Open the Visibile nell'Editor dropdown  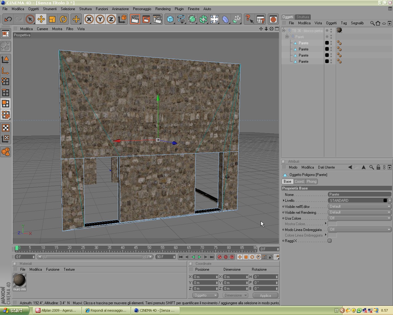point(360,206)
